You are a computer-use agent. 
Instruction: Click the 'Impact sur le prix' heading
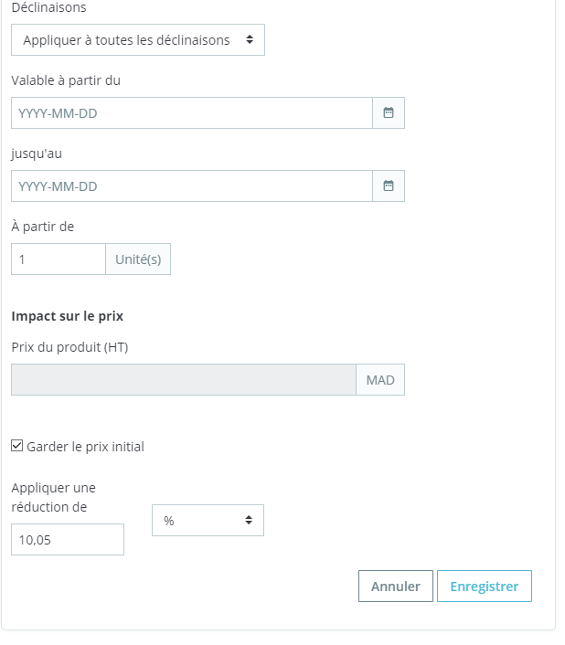pyautogui.click(x=67, y=316)
